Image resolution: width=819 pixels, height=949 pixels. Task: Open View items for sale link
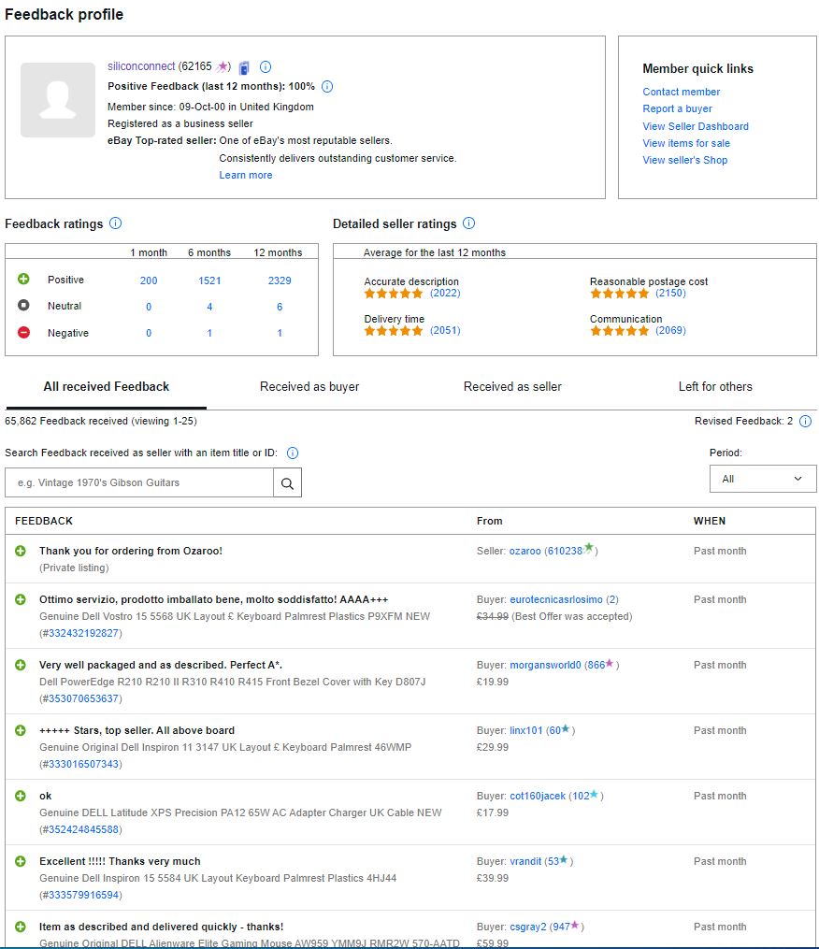[x=686, y=143]
